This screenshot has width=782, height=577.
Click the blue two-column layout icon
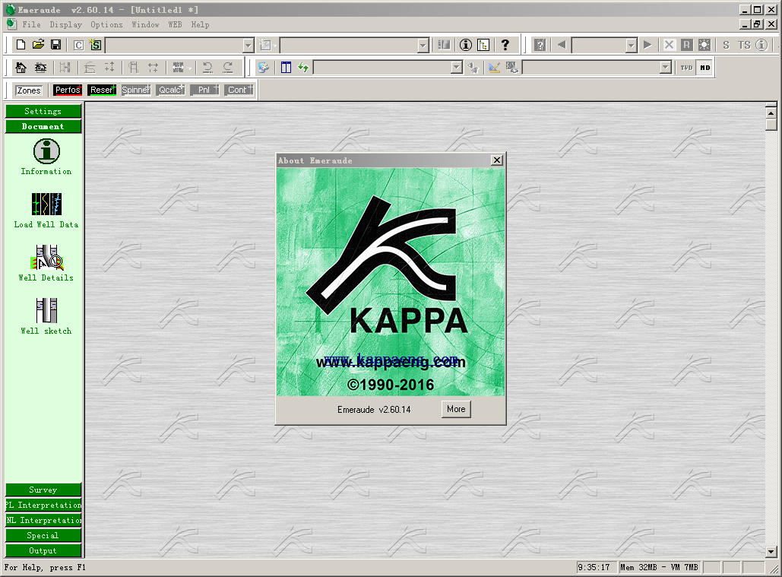(286, 68)
